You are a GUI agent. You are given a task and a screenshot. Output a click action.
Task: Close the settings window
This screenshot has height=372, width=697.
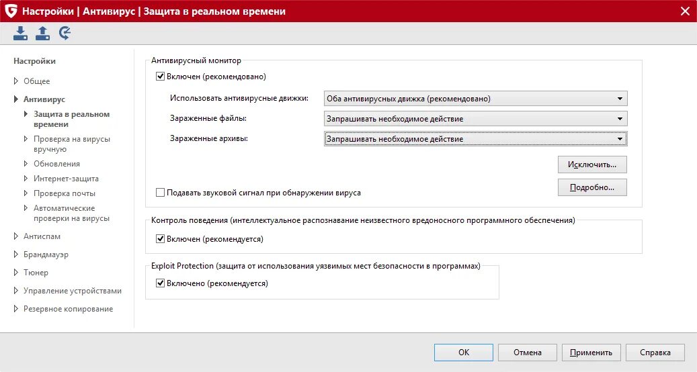(685, 11)
